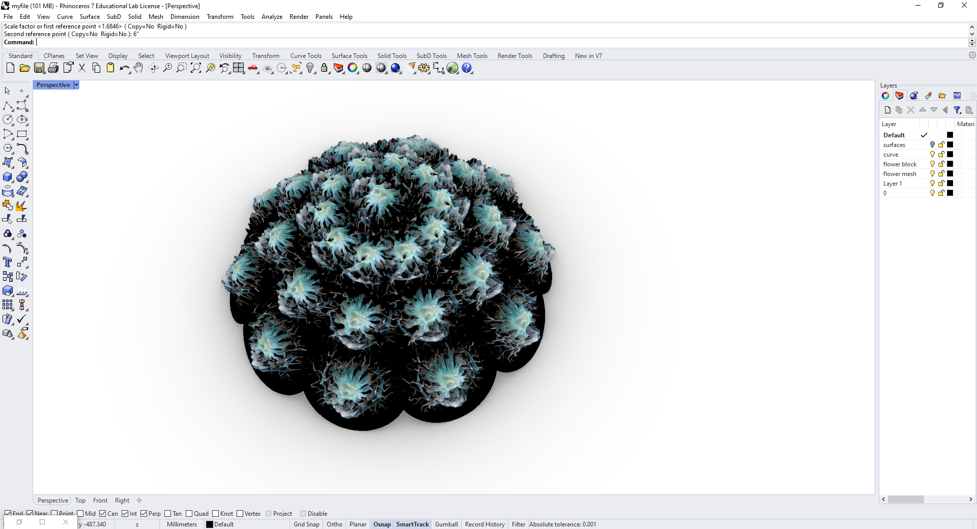Viewport: 977px width, 529px height.
Task: Click into the Command input field
Action: click(x=502, y=43)
